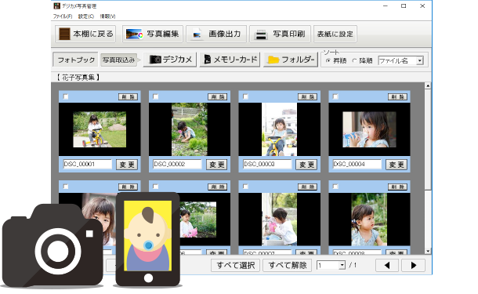Image resolution: width=478 pixels, height=294 pixels.
Task: Delete photo DSC_00003 with 削除
Action: [308, 97]
